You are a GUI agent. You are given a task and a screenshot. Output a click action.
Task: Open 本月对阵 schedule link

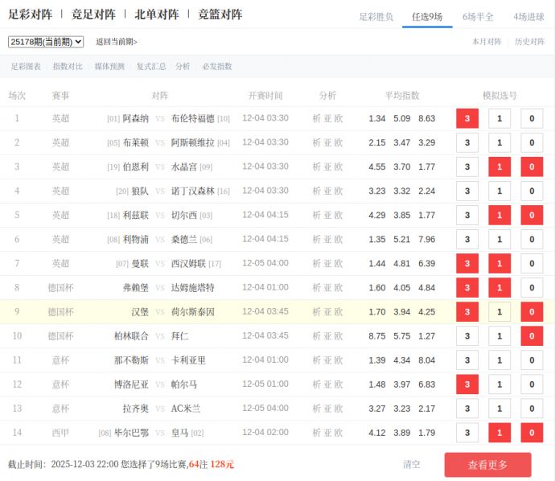tap(487, 42)
